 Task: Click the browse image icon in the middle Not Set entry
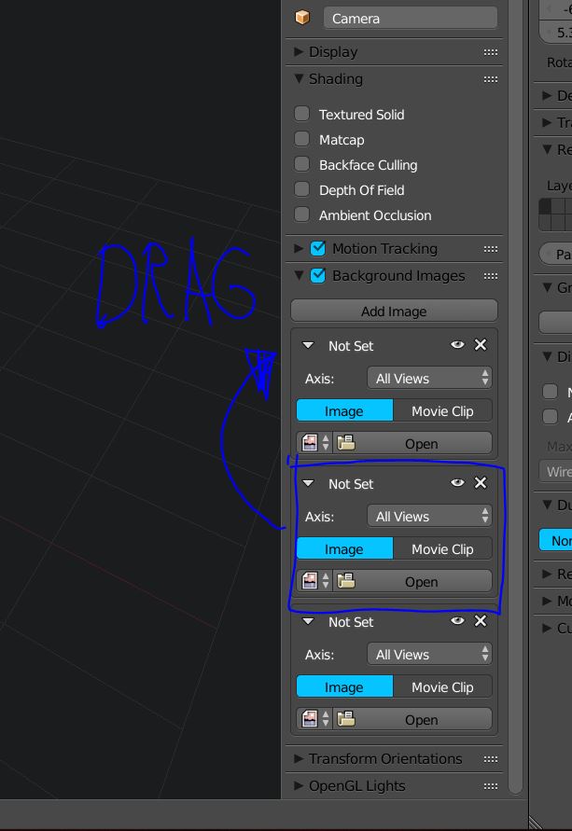(314, 581)
